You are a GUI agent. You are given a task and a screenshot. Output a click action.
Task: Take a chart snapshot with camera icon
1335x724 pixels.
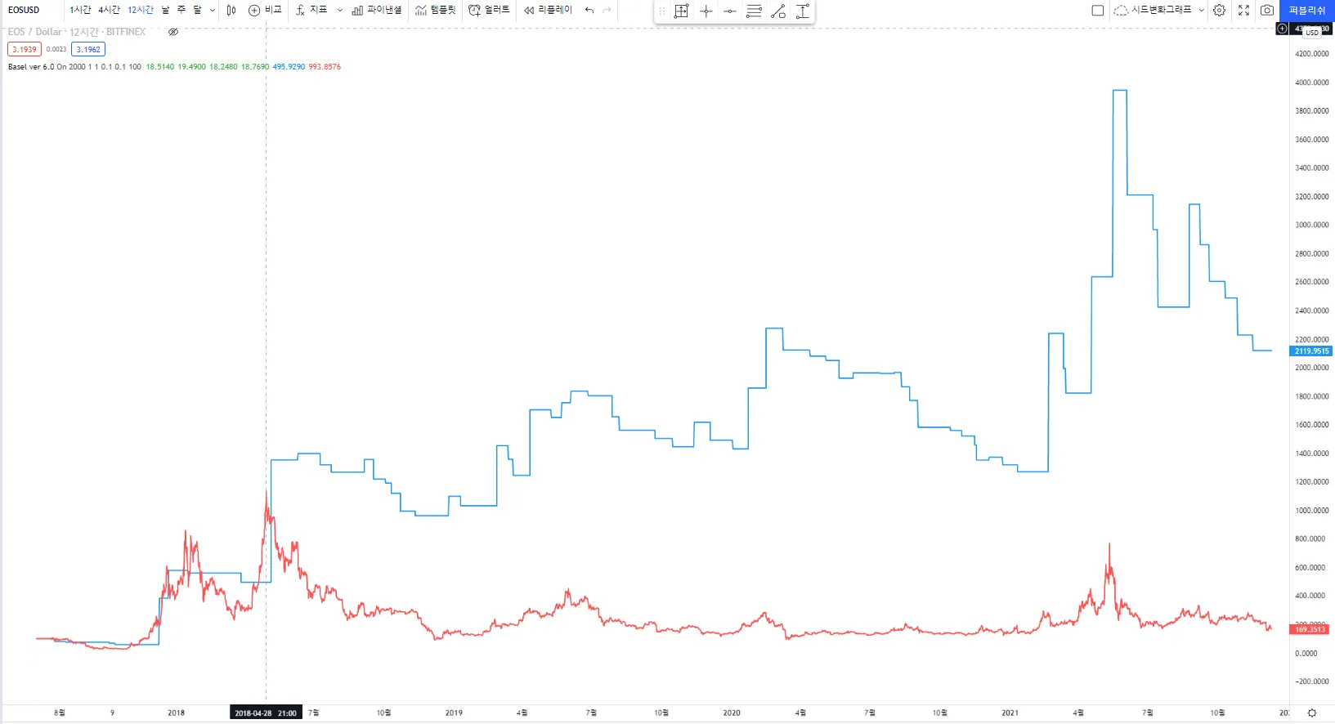1266,10
